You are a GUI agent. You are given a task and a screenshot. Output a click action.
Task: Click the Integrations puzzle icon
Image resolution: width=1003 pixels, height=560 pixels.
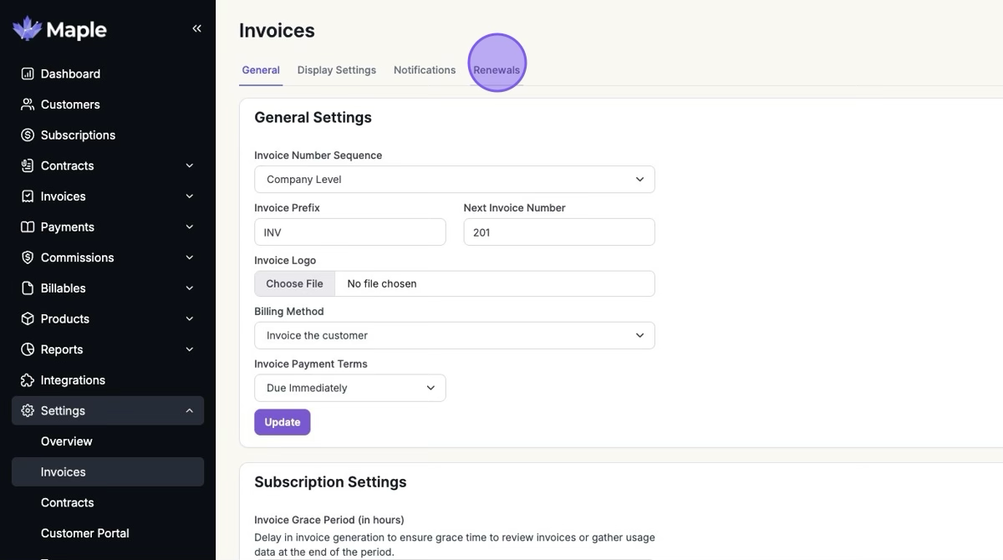28,380
